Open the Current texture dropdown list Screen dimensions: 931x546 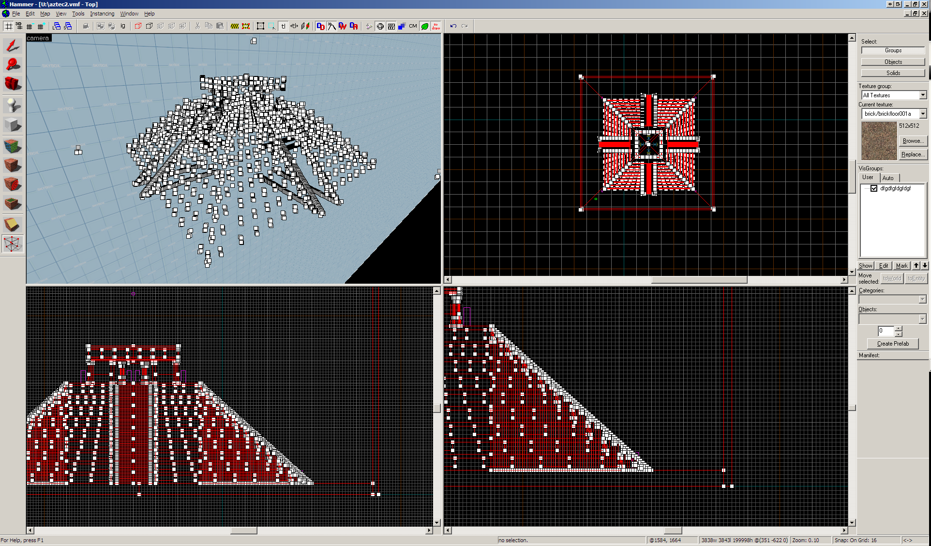(923, 114)
